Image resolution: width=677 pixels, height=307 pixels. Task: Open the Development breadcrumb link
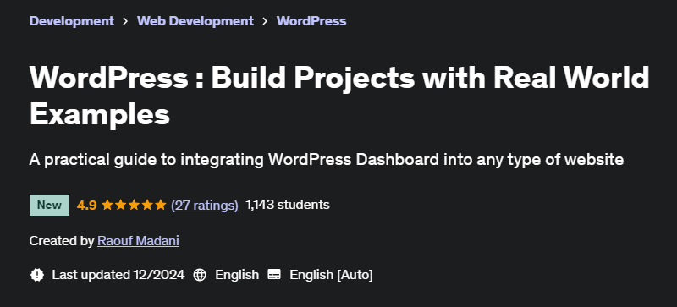coord(72,21)
